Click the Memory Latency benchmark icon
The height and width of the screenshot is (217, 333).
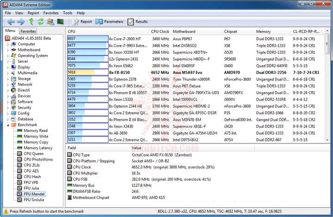point(20,148)
